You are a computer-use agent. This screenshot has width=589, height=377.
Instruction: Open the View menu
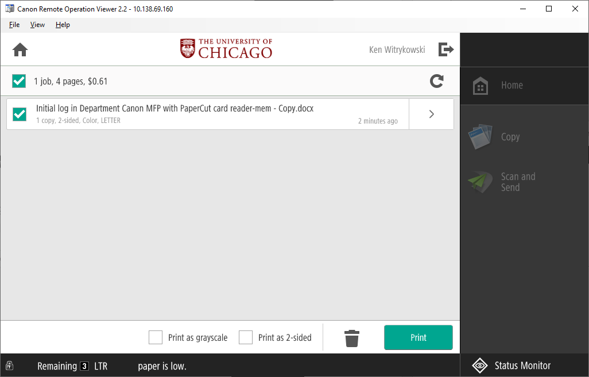point(37,25)
